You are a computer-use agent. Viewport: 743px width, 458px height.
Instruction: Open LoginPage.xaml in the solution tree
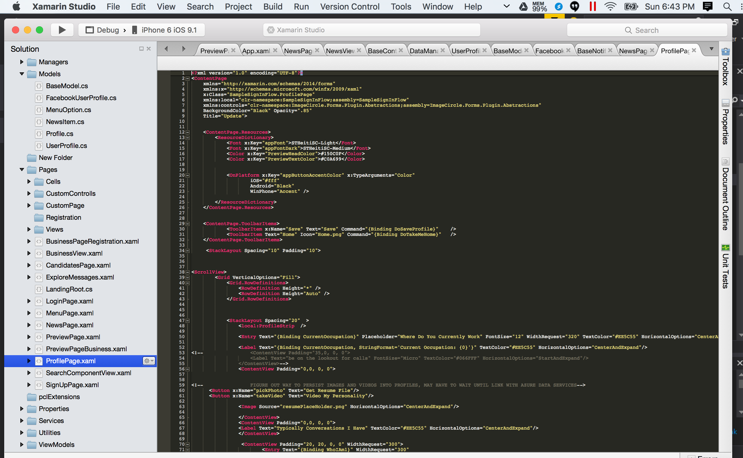coord(69,301)
